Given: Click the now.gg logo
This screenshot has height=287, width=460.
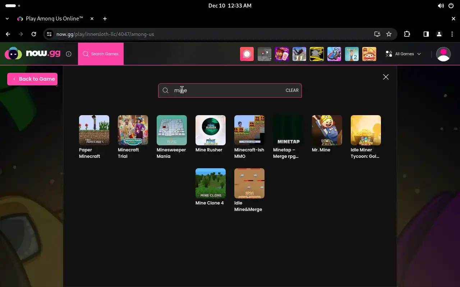Looking at the screenshot, I should [32, 54].
